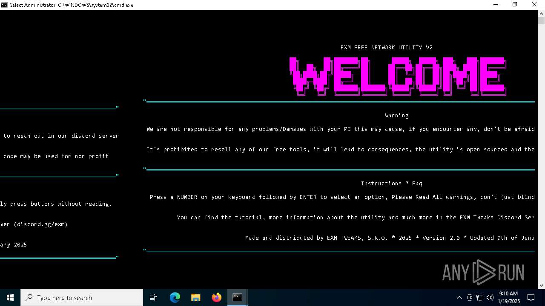The image size is (545, 306).
Task: Open the clock showing 9:10 AM
Action: [508, 297]
